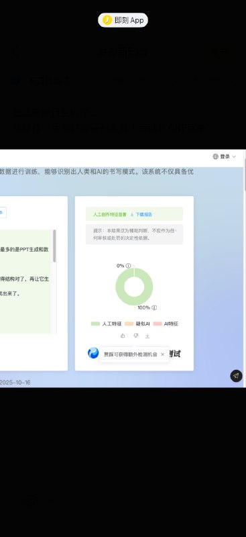This screenshot has height=537, width=246.
Task: Click the globe language icon
Action: (x=215, y=156)
